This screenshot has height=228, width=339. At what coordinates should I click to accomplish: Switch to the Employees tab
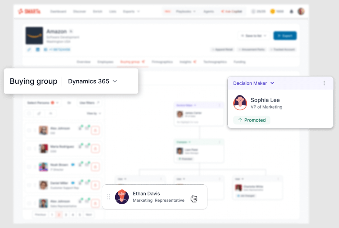[x=105, y=62]
